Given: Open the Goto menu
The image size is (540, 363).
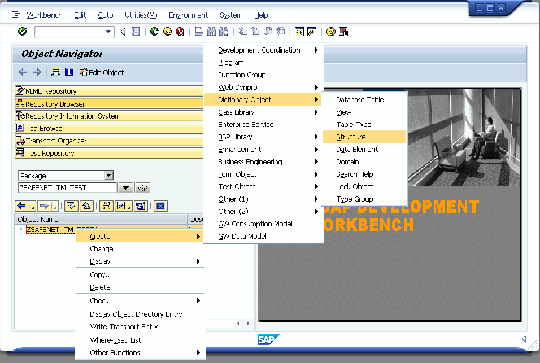Looking at the screenshot, I should click(x=106, y=15).
